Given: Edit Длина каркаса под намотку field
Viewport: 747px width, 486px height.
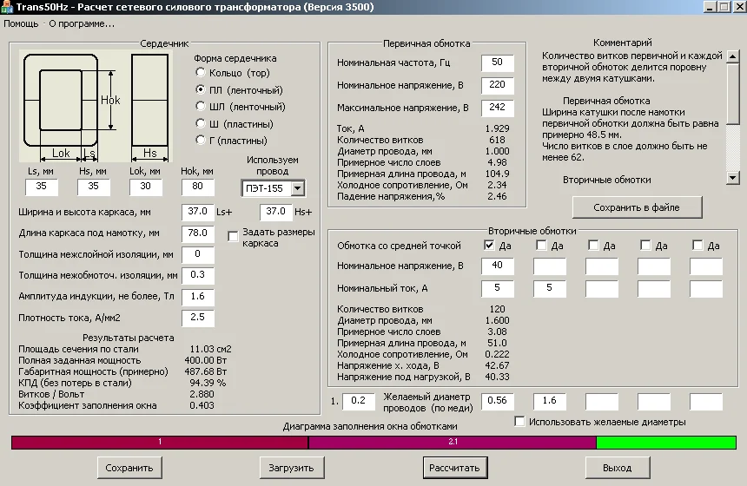Looking at the screenshot, I should coord(198,233).
